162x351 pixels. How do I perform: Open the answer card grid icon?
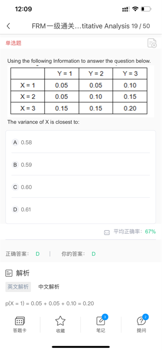pos(19,322)
